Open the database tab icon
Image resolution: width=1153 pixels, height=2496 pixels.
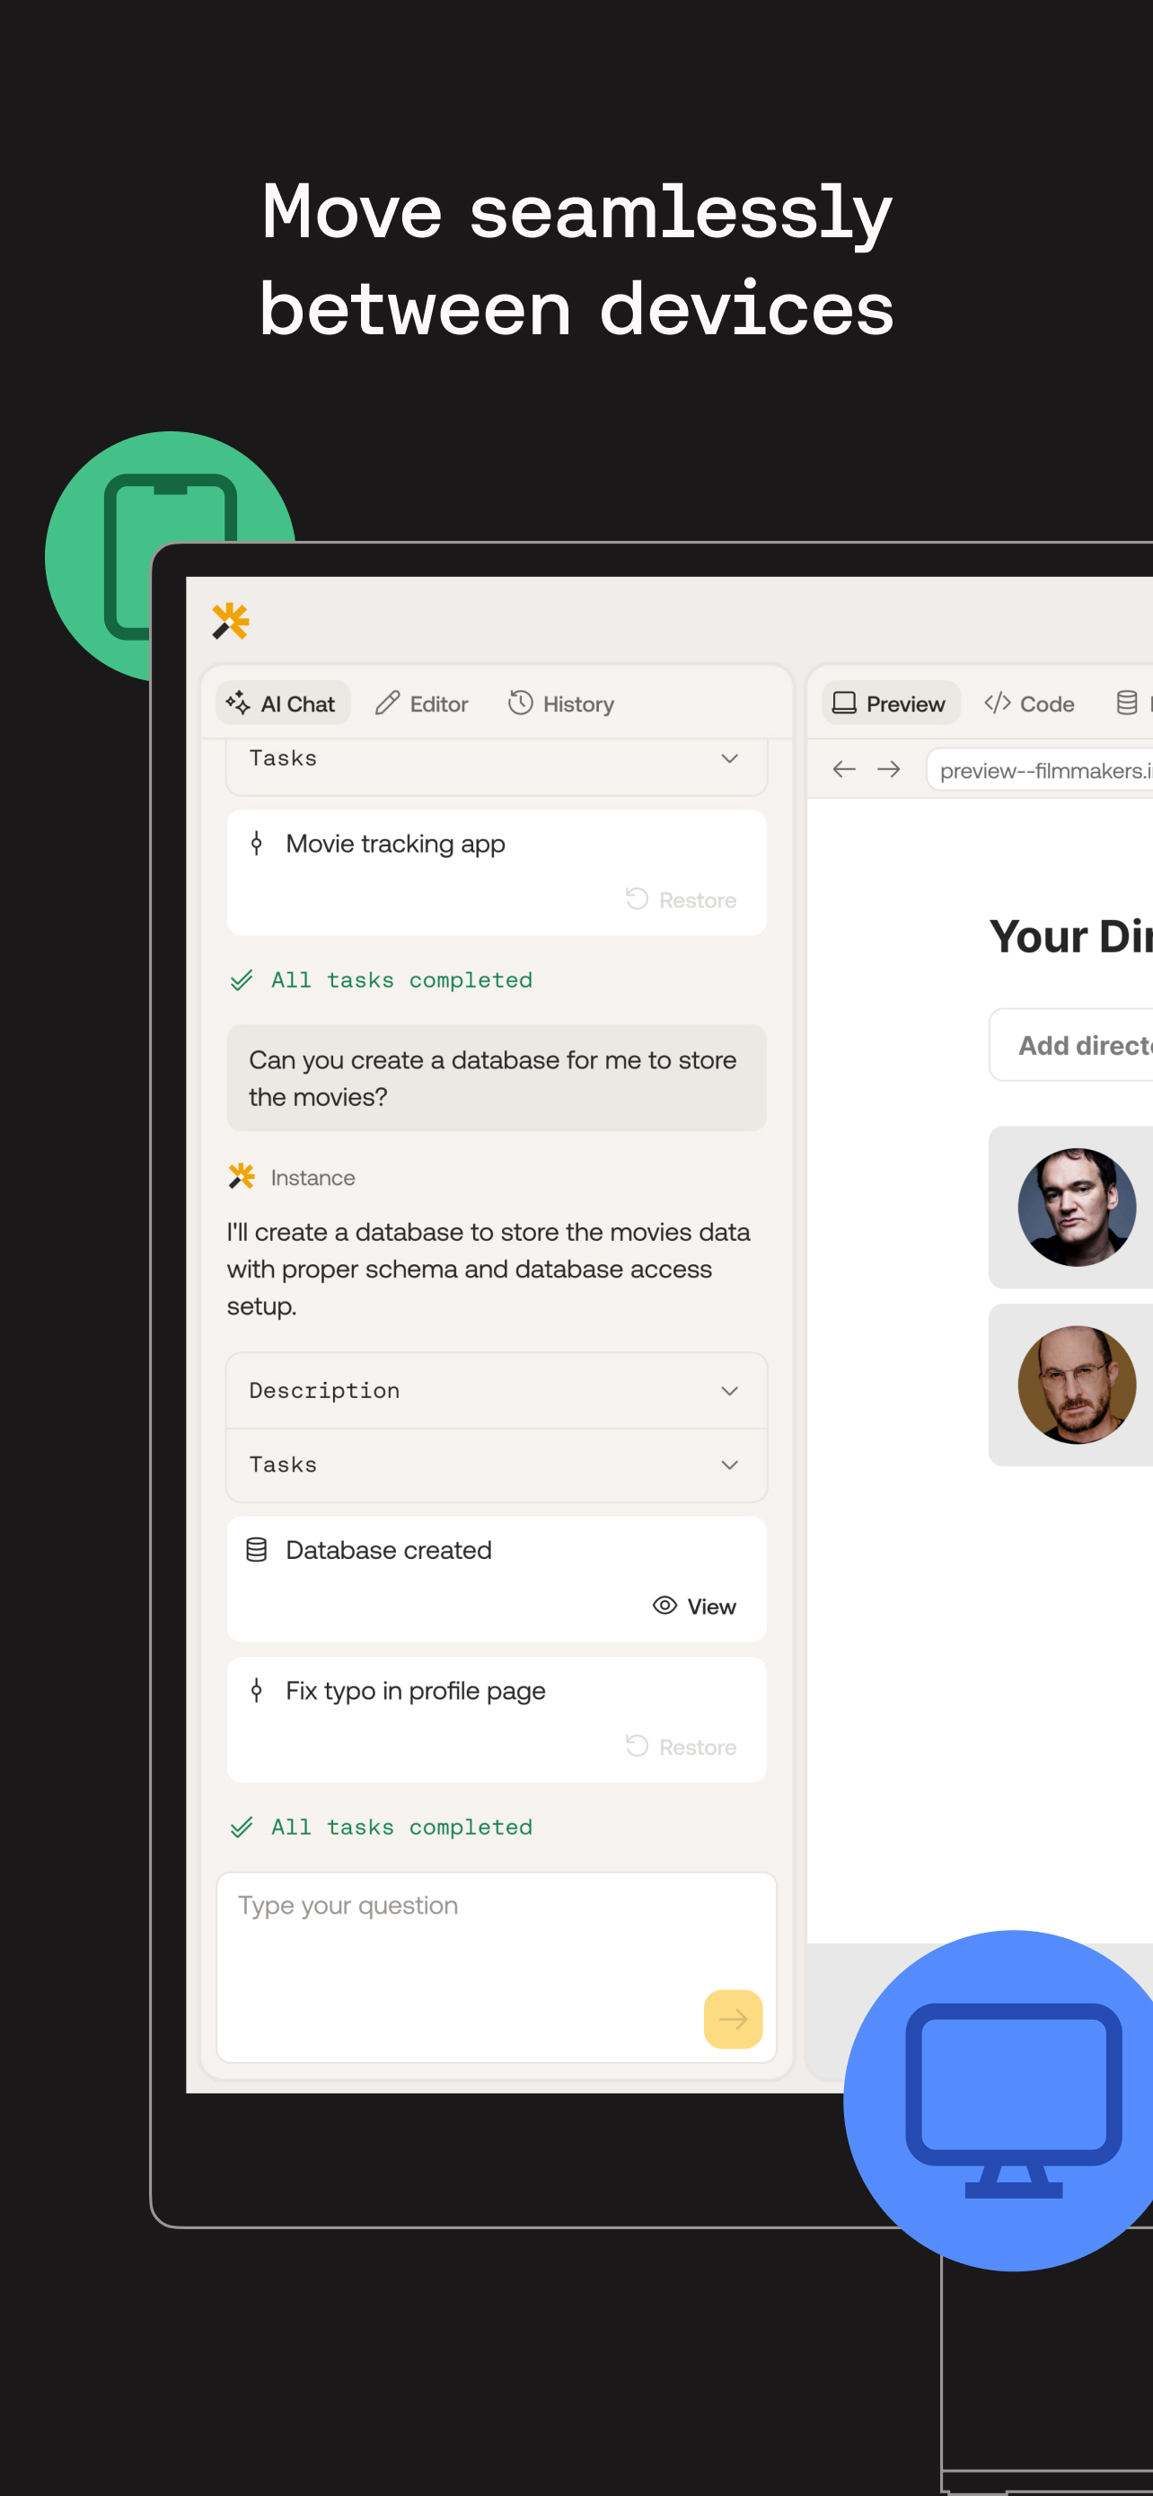tap(1127, 704)
